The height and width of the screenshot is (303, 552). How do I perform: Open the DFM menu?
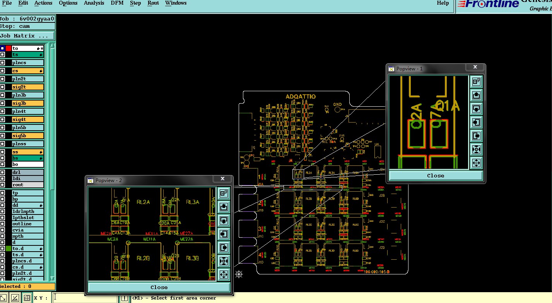117,3
